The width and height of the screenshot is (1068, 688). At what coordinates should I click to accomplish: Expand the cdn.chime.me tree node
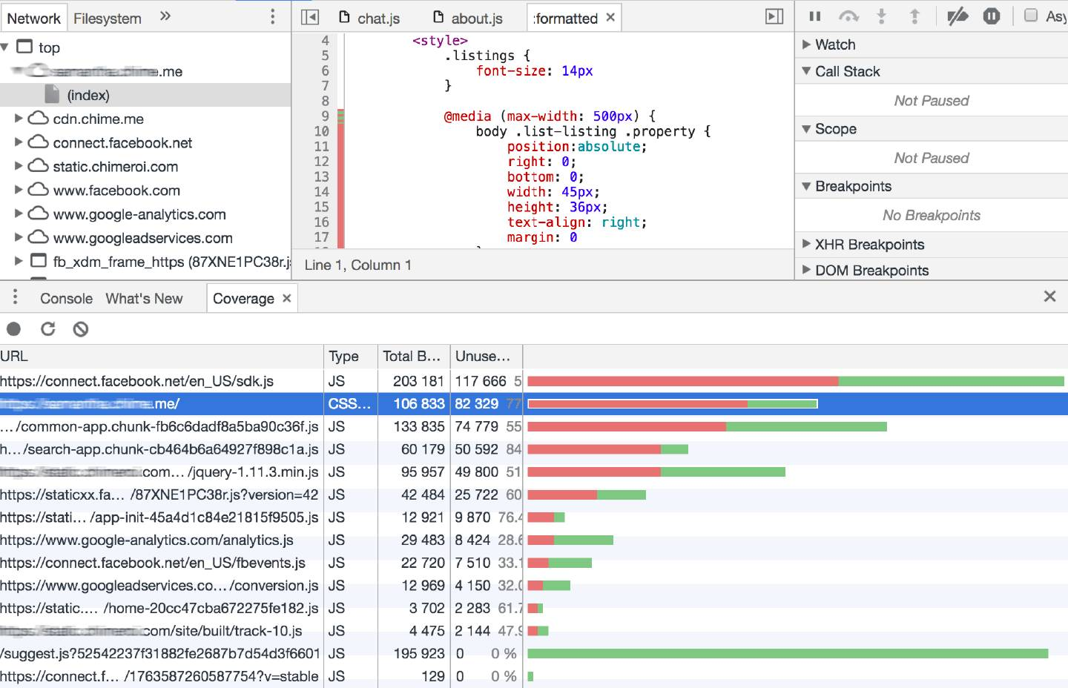[x=19, y=119]
